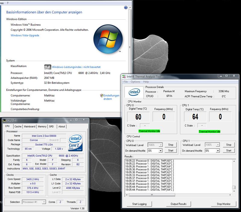Click the result line 19:05:40 Processor 0 59°C

149,184
